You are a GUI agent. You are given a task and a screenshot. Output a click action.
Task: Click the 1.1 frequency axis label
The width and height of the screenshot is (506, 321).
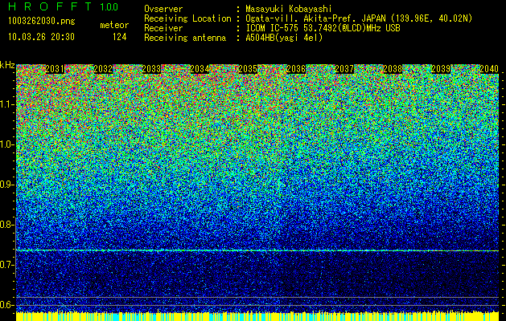tap(6, 104)
